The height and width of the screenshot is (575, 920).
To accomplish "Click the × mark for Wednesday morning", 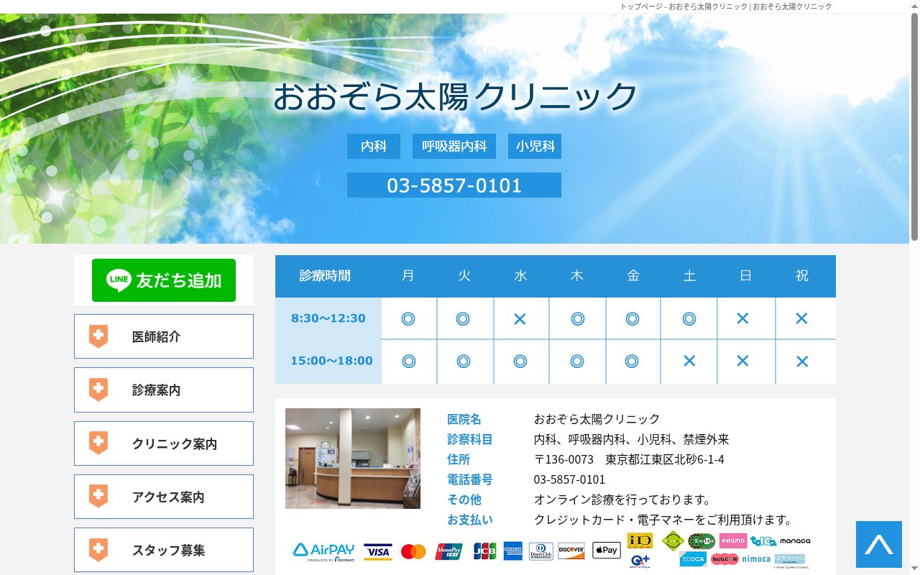I will pyautogui.click(x=520, y=319).
